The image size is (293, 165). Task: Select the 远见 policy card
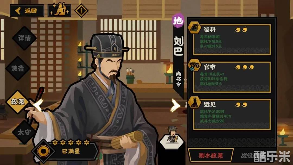click(232, 114)
